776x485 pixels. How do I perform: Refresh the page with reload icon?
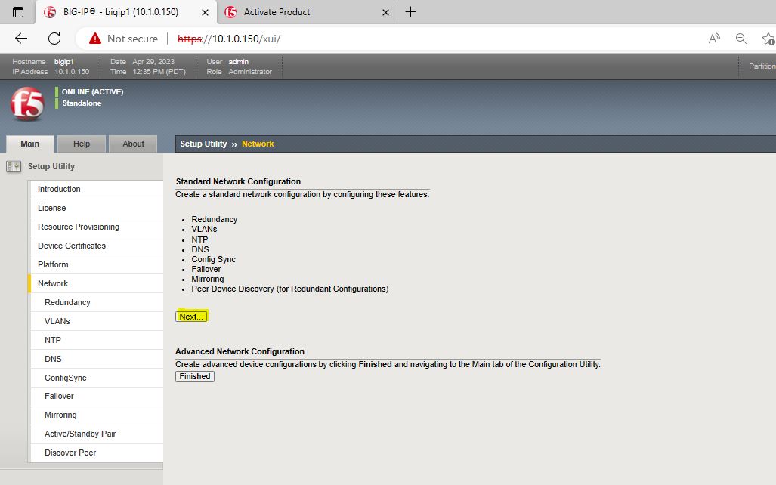pyautogui.click(x=54, y=39)
